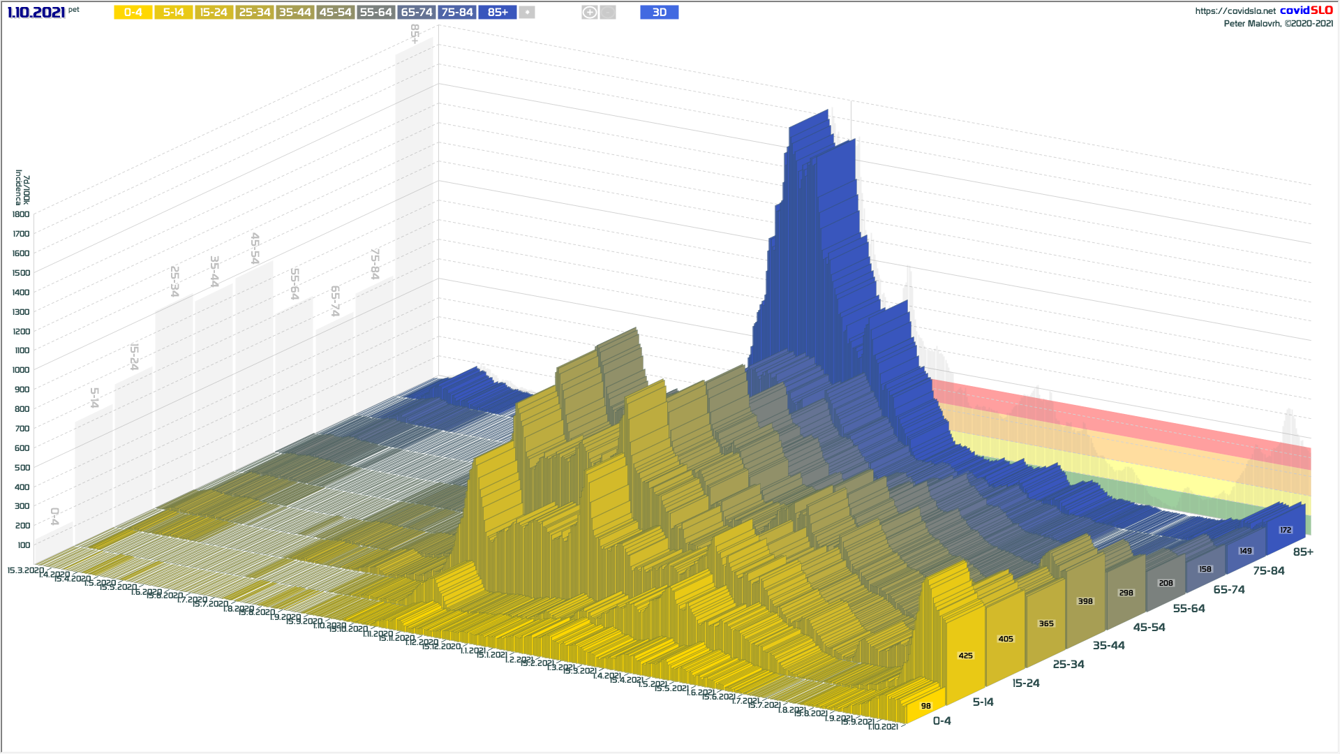This screenshot has width=1340, height=754.
Task: Toggle the 55-64 age group button
Action: (375, 13)
